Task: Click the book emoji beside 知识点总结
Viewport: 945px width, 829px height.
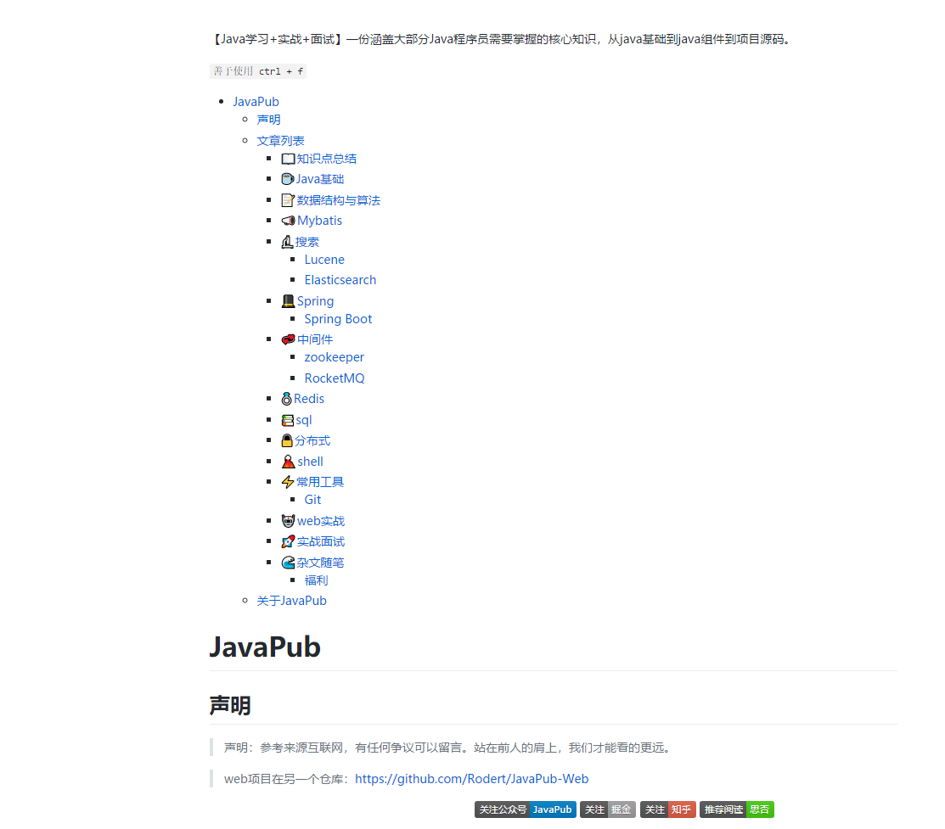Action: (x=288, y=159)
